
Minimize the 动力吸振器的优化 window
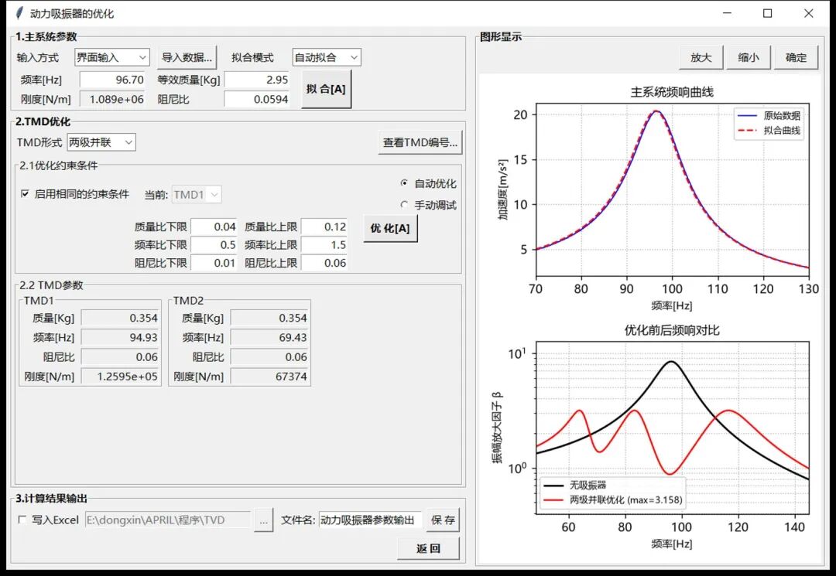(727, 13)
